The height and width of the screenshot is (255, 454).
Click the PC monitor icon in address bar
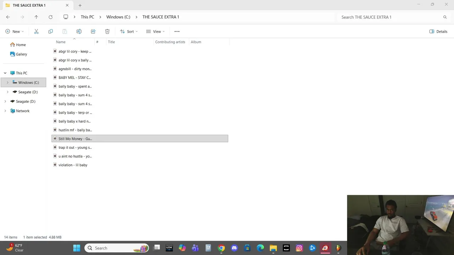click(x=66, y=17)
